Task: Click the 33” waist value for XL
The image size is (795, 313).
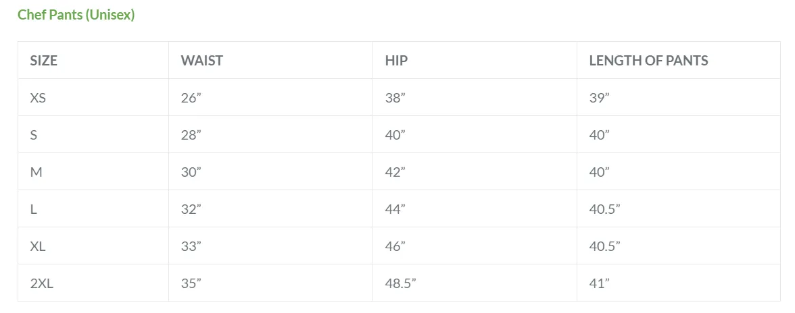Action: click(x=191, y=246)
